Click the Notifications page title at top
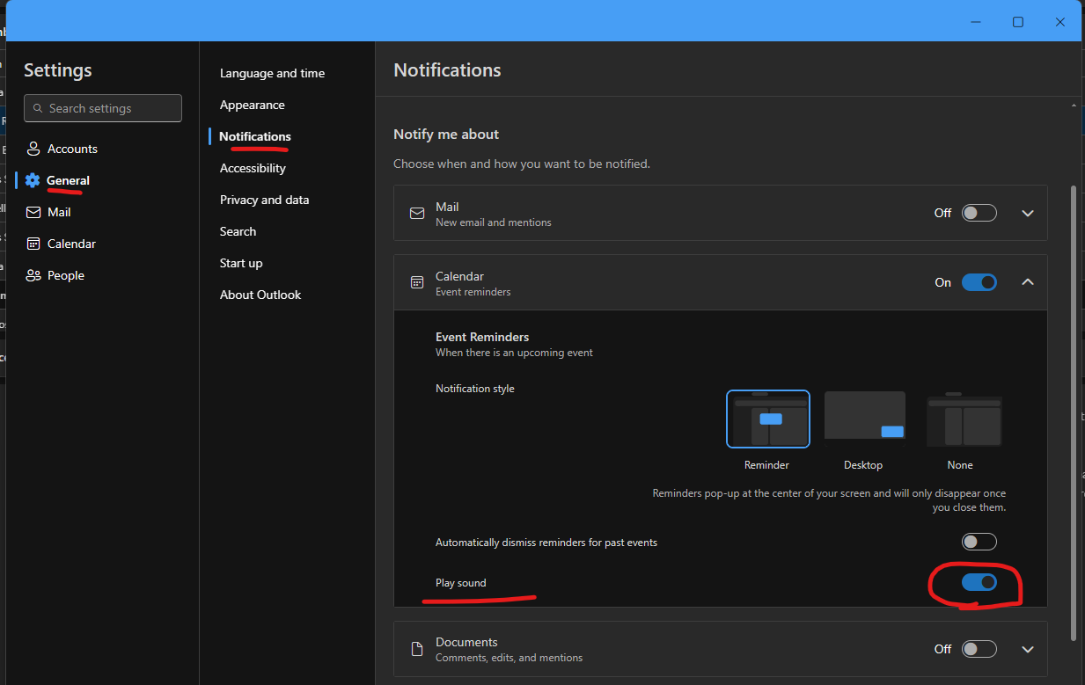 [x=447, y=70]
